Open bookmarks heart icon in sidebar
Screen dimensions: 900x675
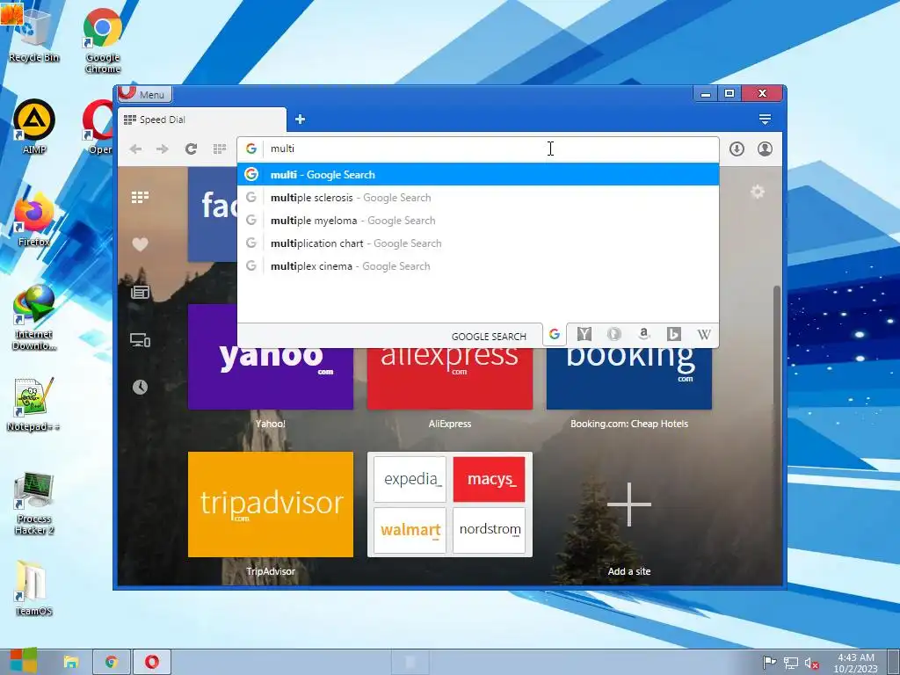point(140,244)
